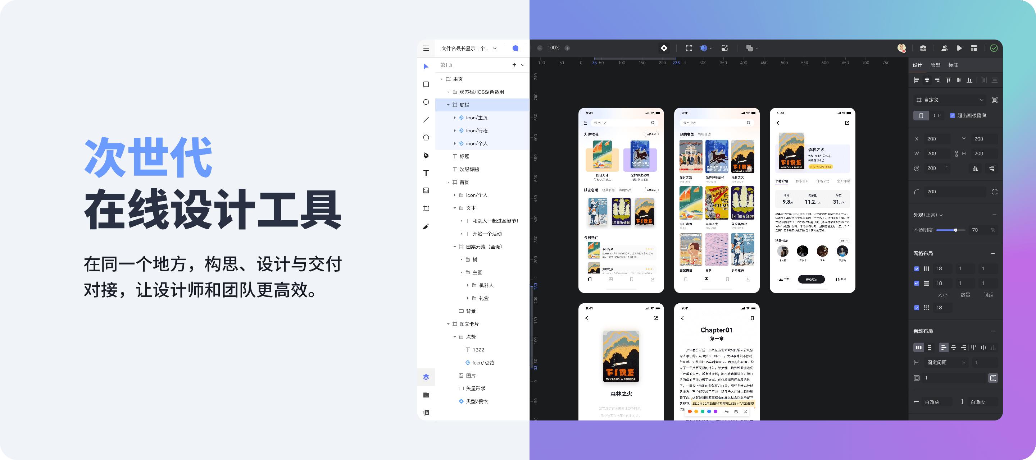Screen dimensions: 1036x460
Task: Toggle 超出画板隐藏 checkbox
Action: click(952, 115)
